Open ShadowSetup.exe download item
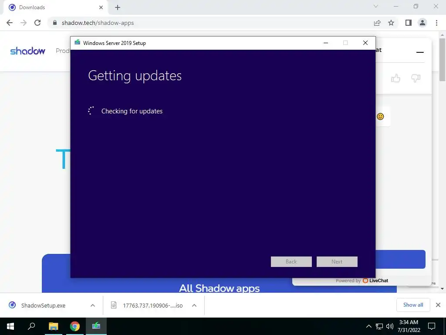446x335 pixels. [43, 305]
